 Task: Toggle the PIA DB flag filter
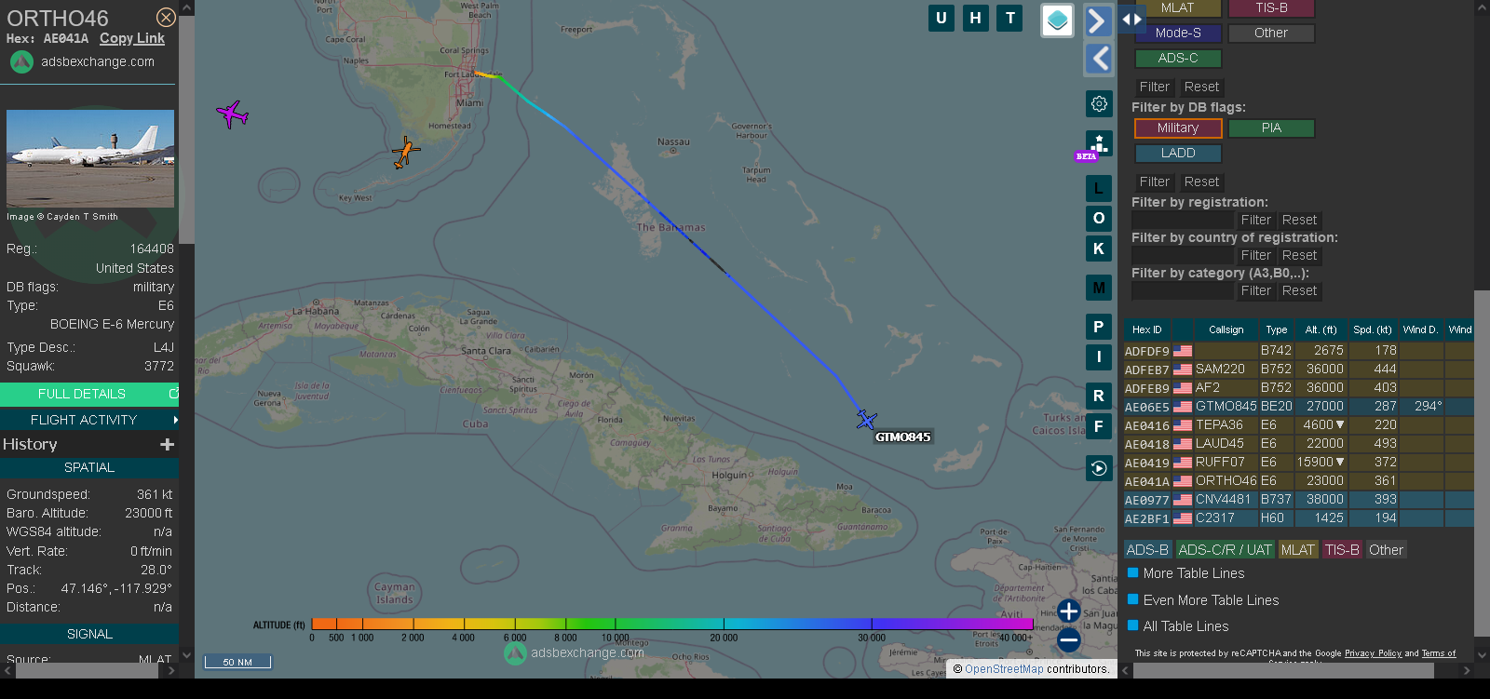pos(1271,128)
